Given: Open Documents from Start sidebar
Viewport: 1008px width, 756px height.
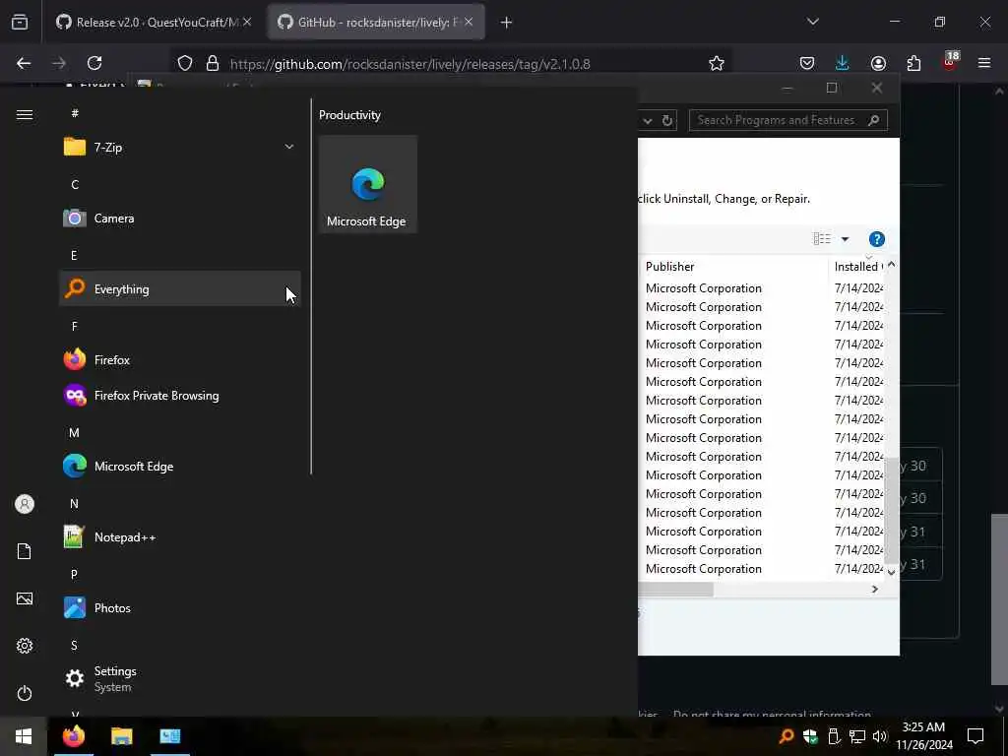Looking at the screenshot, I should 25,551.
